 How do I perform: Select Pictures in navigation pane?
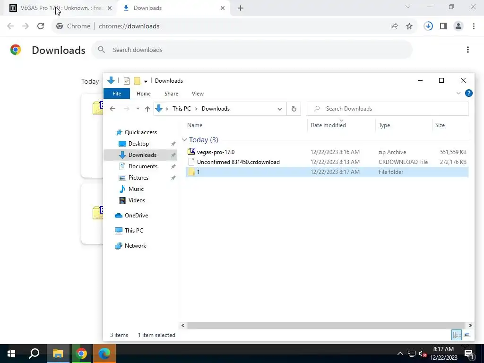tap(138, 178)
